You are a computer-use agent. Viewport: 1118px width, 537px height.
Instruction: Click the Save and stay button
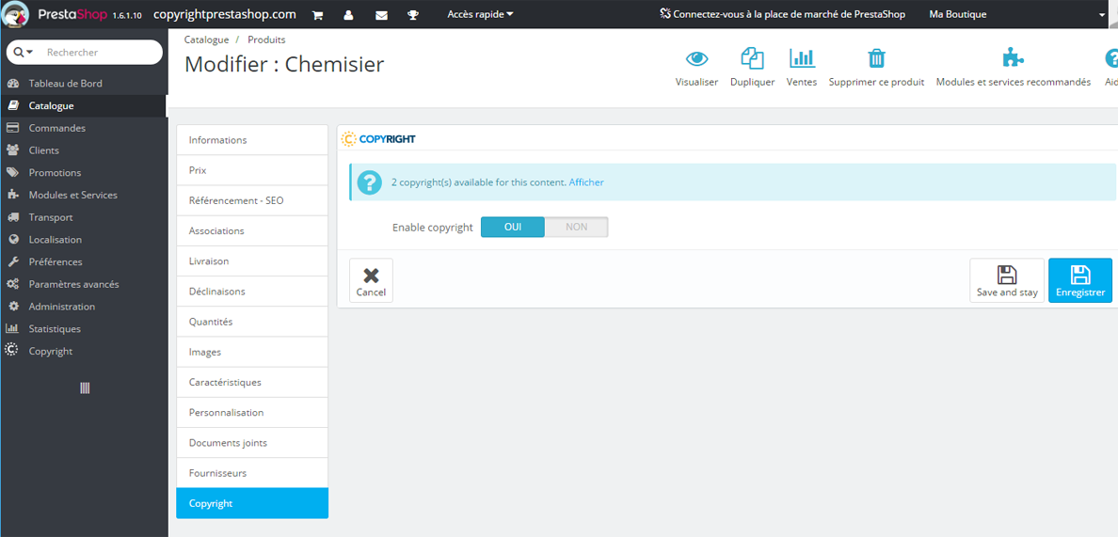(1007, 280)
